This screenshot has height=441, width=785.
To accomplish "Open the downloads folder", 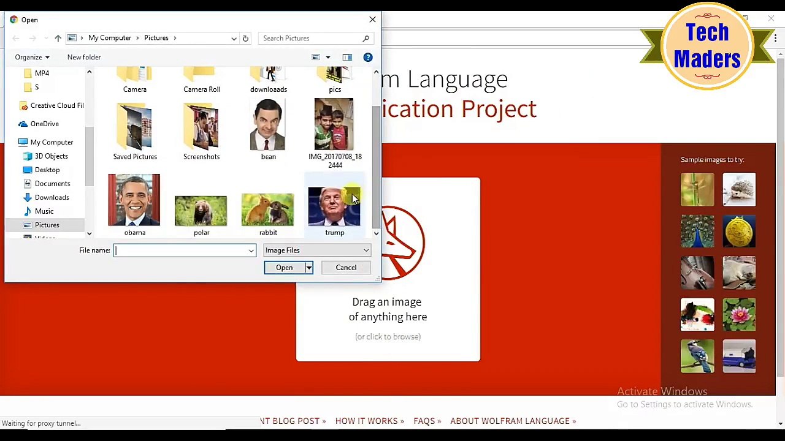I will pyautogui.click(x=269, y=81).
